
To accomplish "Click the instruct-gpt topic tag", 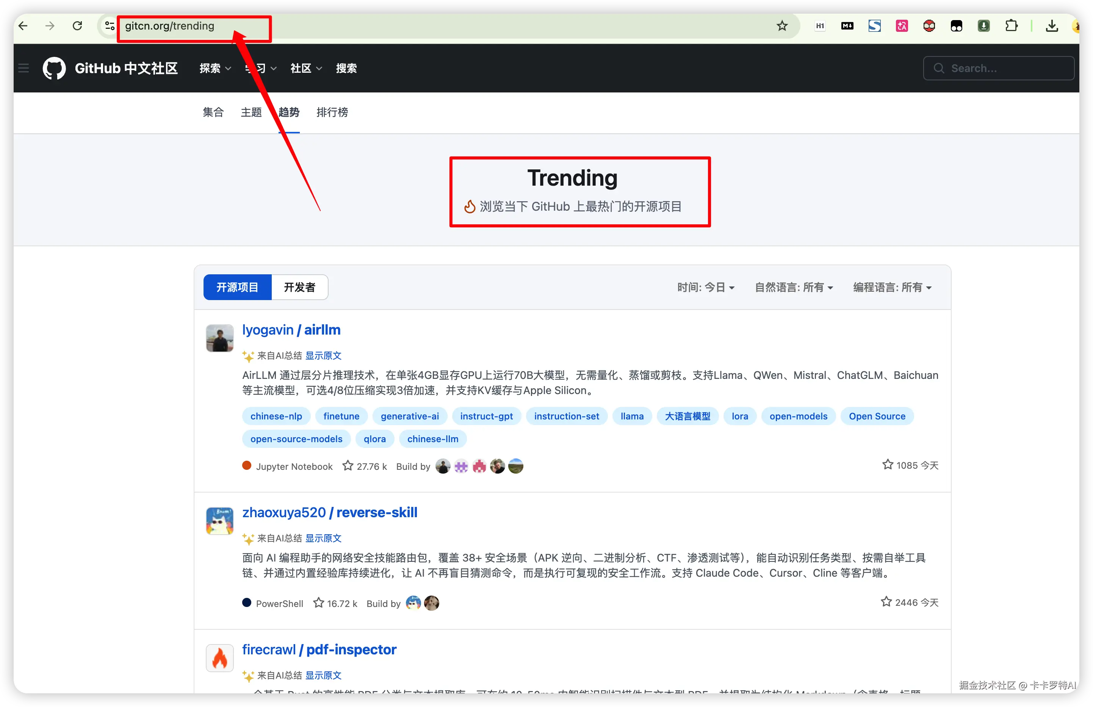I will point(486,416).
